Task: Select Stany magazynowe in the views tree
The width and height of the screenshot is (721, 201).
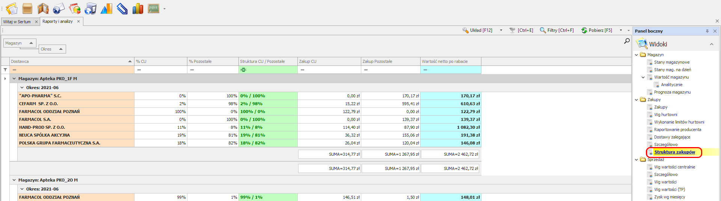Action: [x=671, y=62]
